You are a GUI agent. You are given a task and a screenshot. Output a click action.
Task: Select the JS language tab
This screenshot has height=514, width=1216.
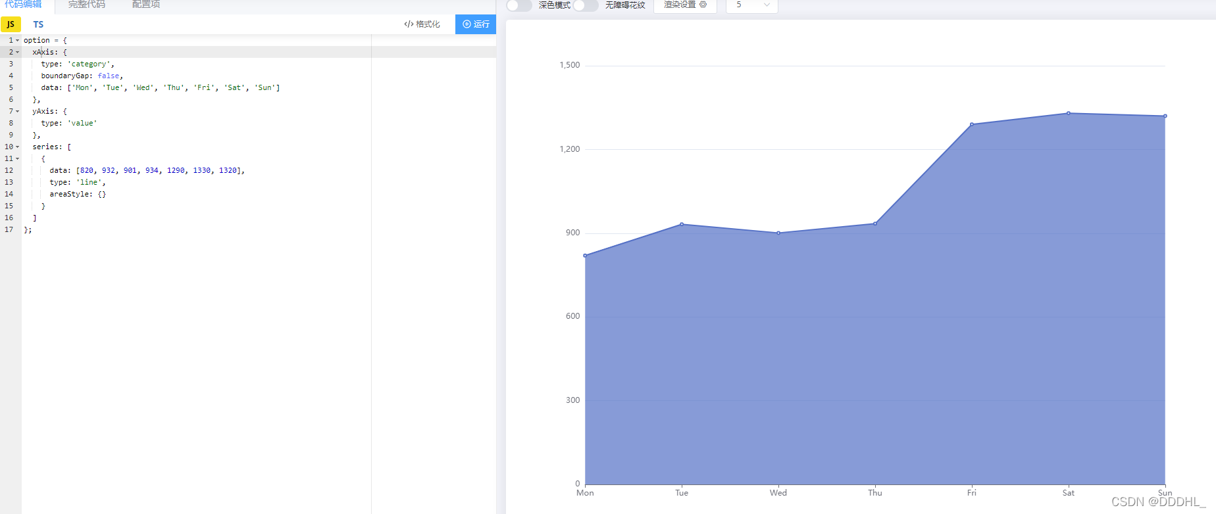tap(11, 24)
